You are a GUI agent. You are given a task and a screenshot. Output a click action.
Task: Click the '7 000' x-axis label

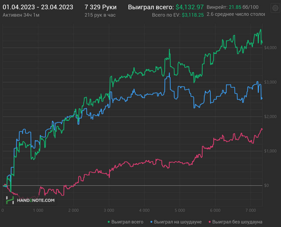point(251,210)
